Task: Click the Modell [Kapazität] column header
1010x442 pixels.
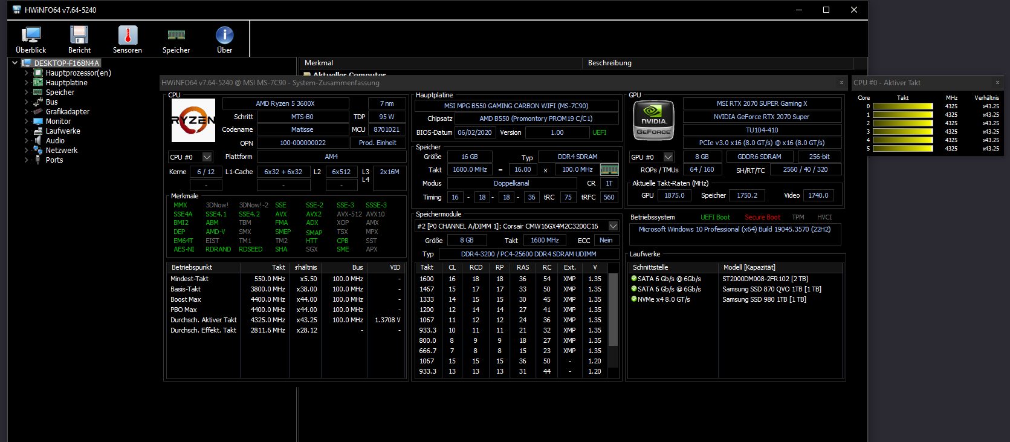Action: [x=781, y=267]
